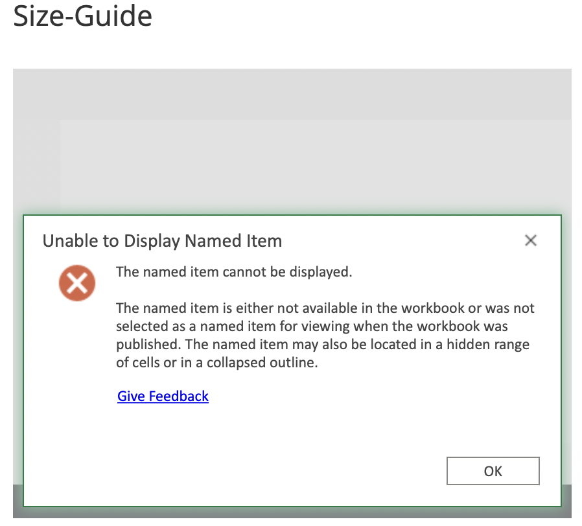Click the Size-Guide page heading

click(x=82, y=16)
